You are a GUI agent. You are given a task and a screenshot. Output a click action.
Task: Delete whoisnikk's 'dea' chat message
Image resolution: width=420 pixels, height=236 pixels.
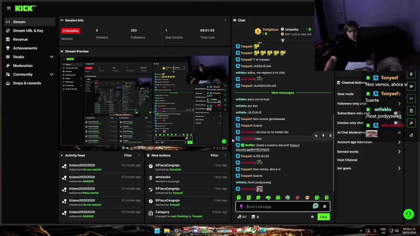coord(330,136)
